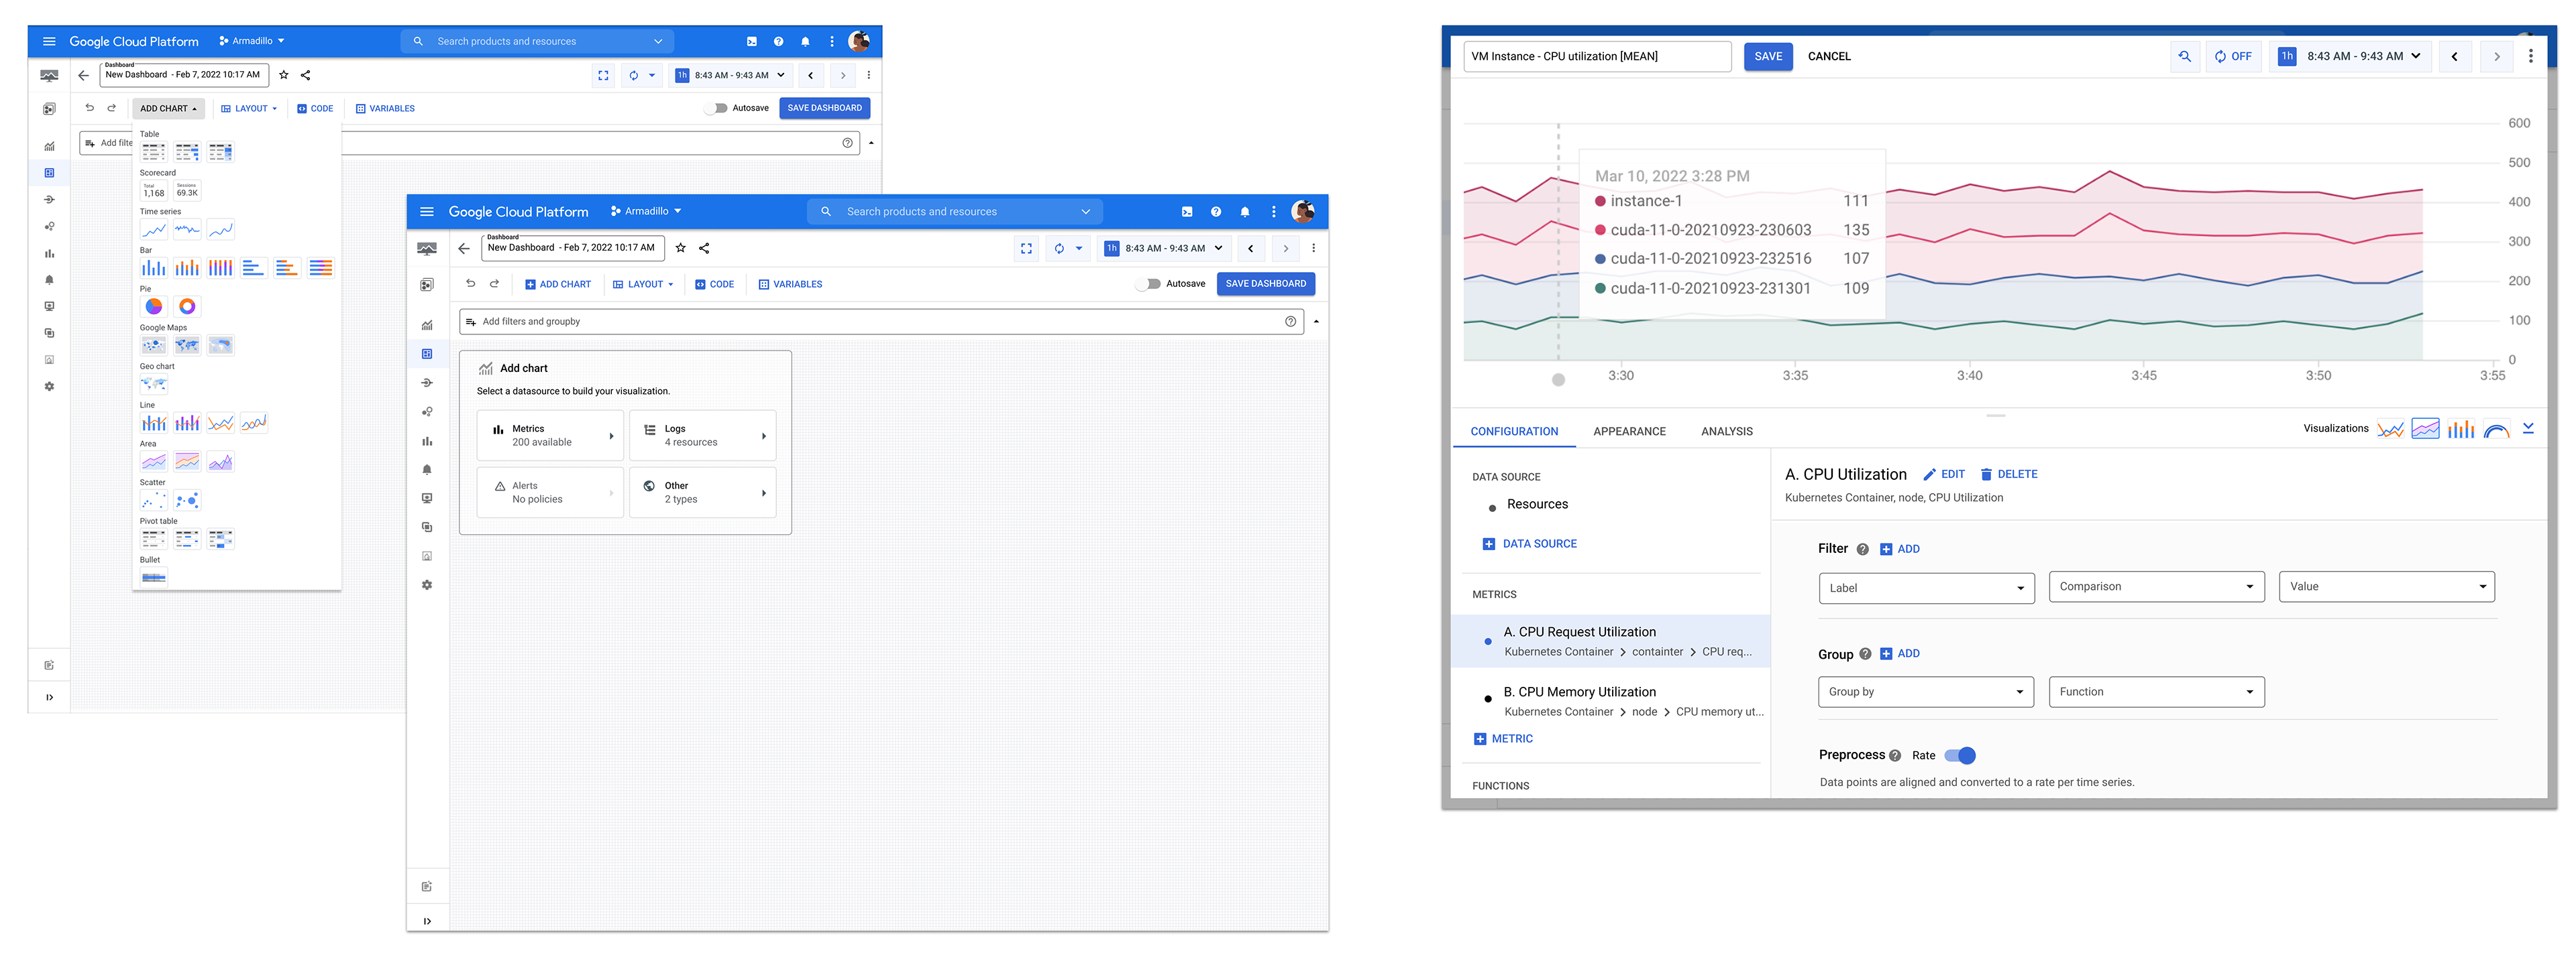Open Cloud Shell in front window header

click(x=1187, y=212)
